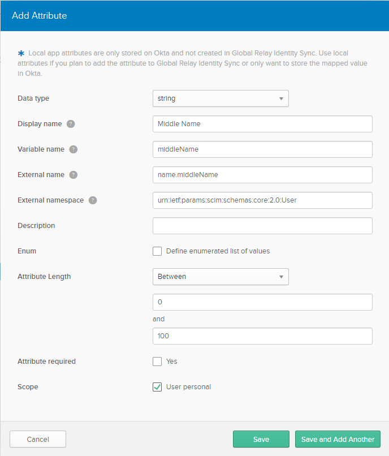The height and width of the screenshot is (456, 389).
Task: Click inside the Description field
Action: (x=262, y=226)
